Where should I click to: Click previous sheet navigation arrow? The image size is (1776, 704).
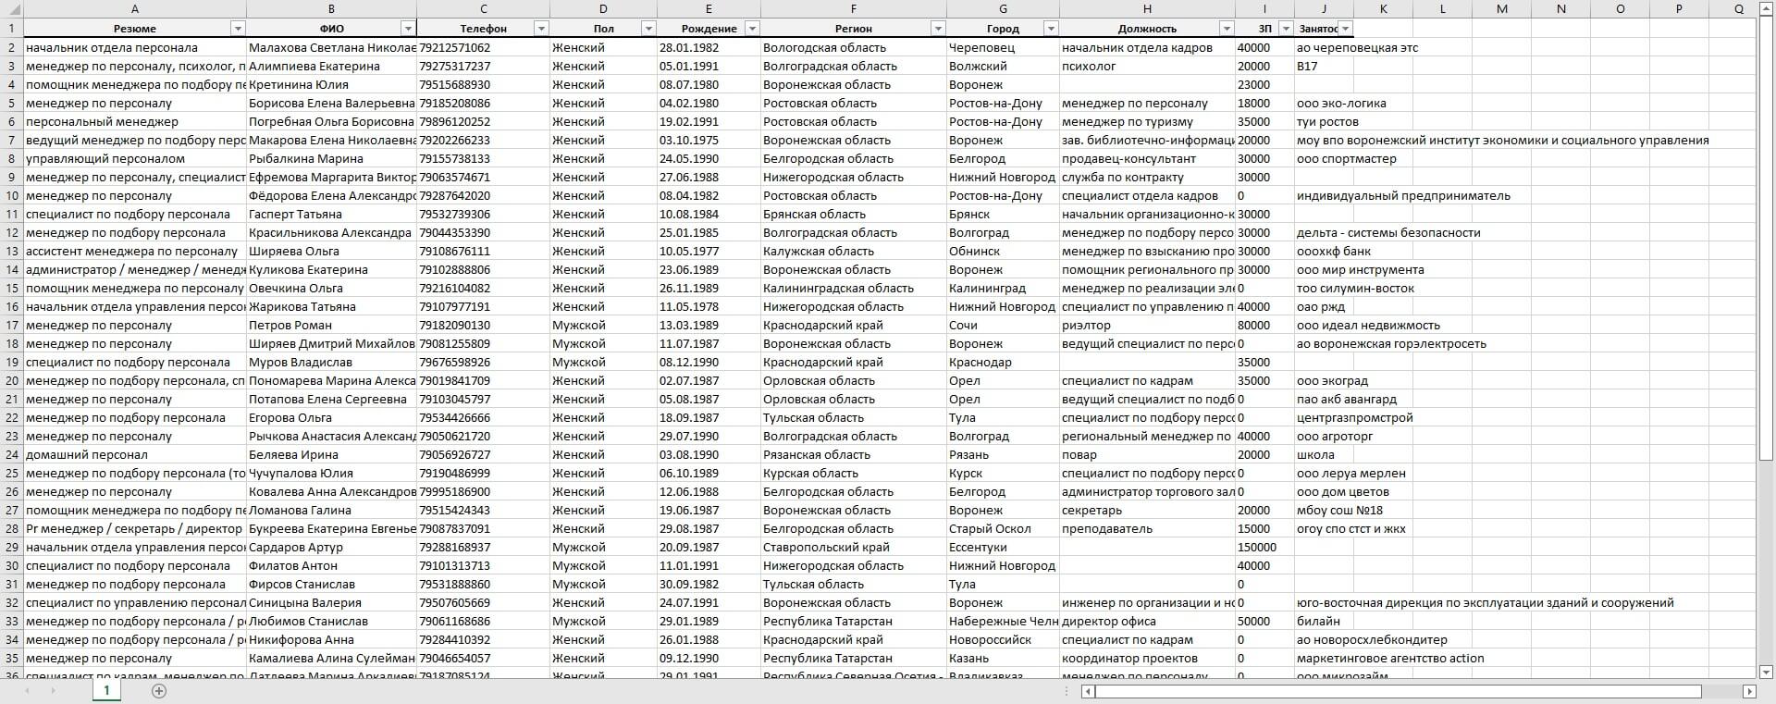click(27, 691)
